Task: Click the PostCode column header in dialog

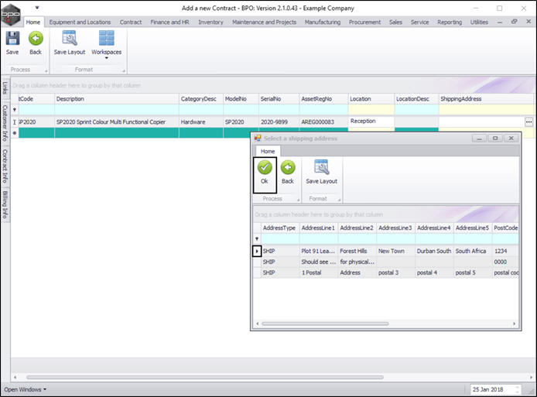Action: [505, 228]
